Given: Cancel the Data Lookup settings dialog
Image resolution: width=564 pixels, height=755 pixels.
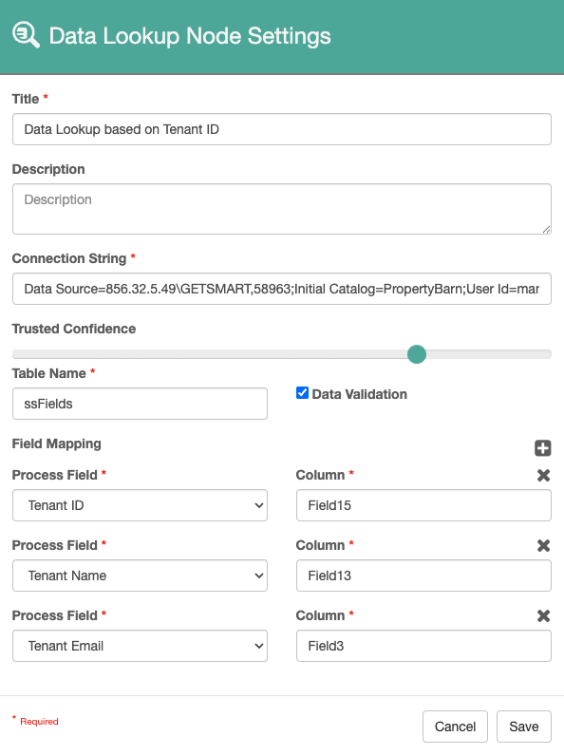Looking at the screenshot, I should point(455,727).
